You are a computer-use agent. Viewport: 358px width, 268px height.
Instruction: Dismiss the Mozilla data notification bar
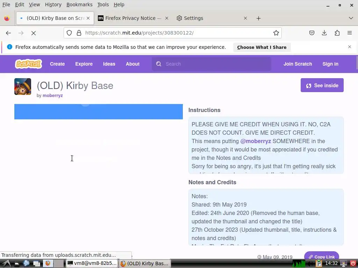point(350,47)
